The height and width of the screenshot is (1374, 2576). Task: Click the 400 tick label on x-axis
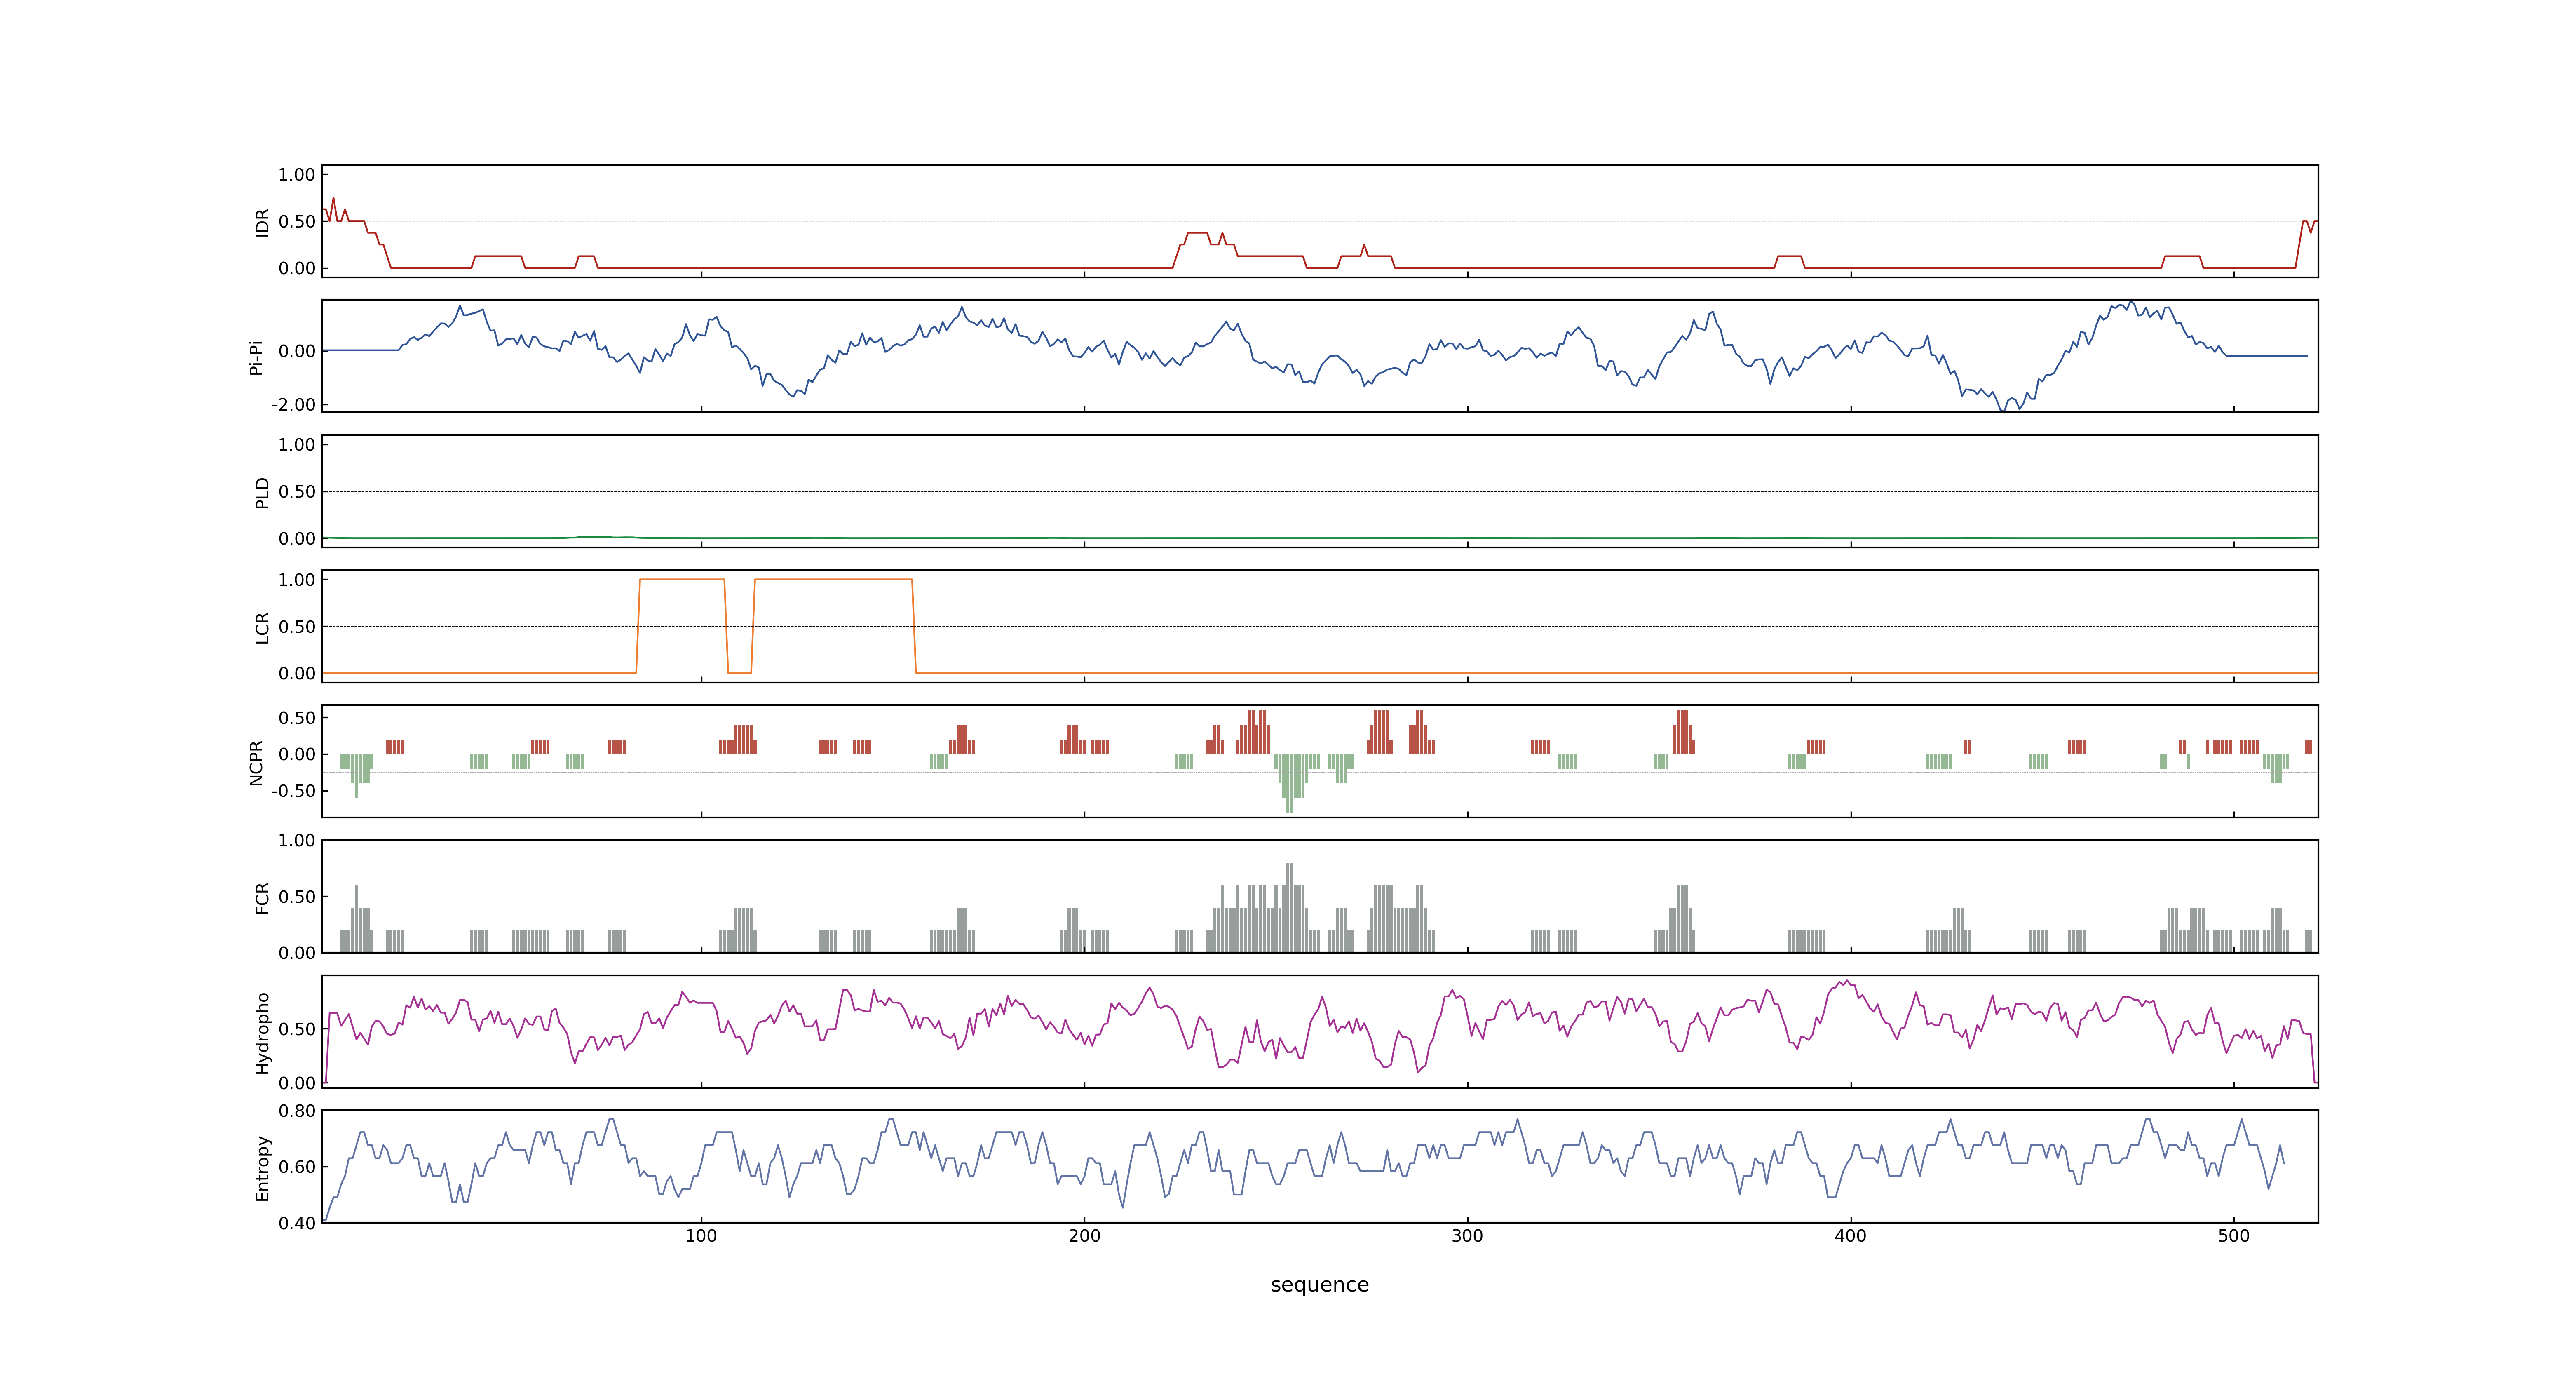click(1850, 1236)
